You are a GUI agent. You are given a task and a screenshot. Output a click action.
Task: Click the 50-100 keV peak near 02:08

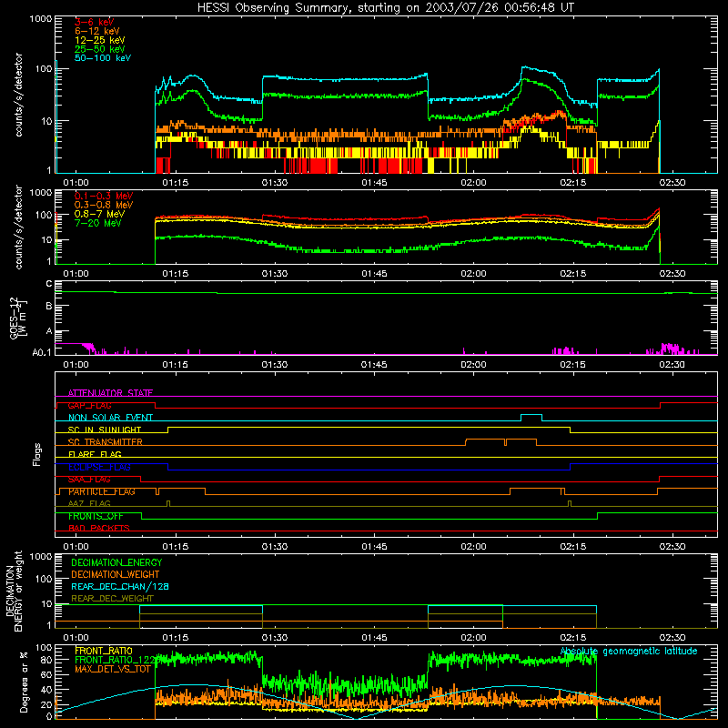(525, 68)
